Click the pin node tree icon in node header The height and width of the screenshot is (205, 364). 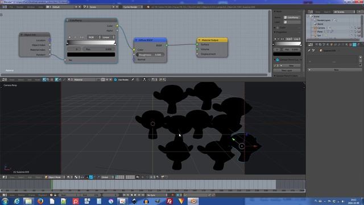pyautogui.click(x=133, y=80)
